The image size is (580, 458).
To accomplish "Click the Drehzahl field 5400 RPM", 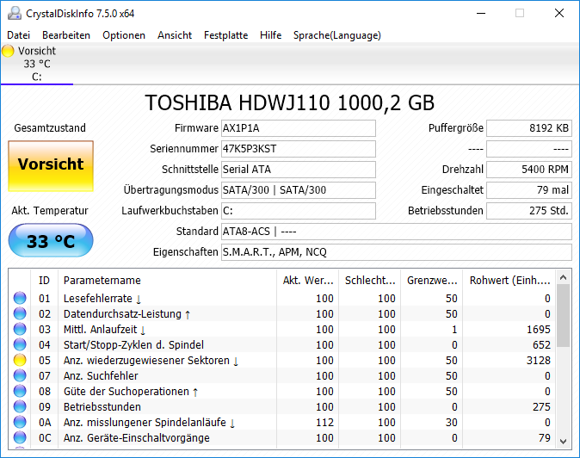I will click(529, 170).
